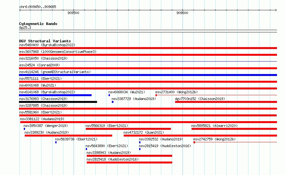Click the thick blue bar under nsv4114246
Image resolution: width=286 pixels, height=175 pixels.
[x=148, y=75]
